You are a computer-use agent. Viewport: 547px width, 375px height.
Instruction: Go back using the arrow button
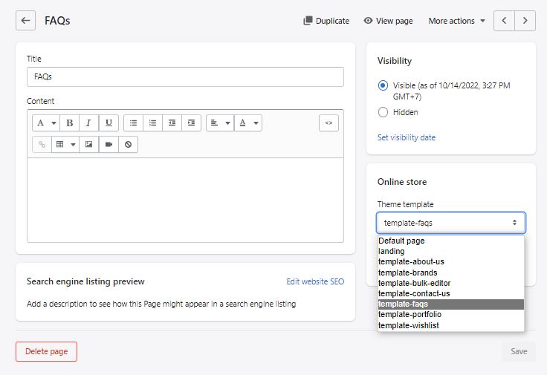pyautogui.click(x=25, y=21)
